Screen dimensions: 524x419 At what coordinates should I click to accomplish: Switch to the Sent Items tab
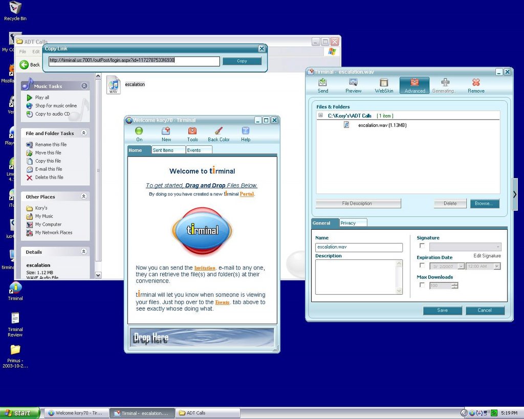168,150
